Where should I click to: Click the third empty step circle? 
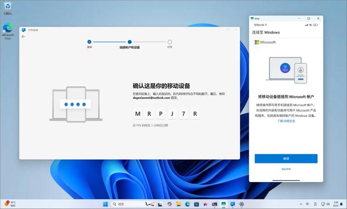[x=170, y=42]
